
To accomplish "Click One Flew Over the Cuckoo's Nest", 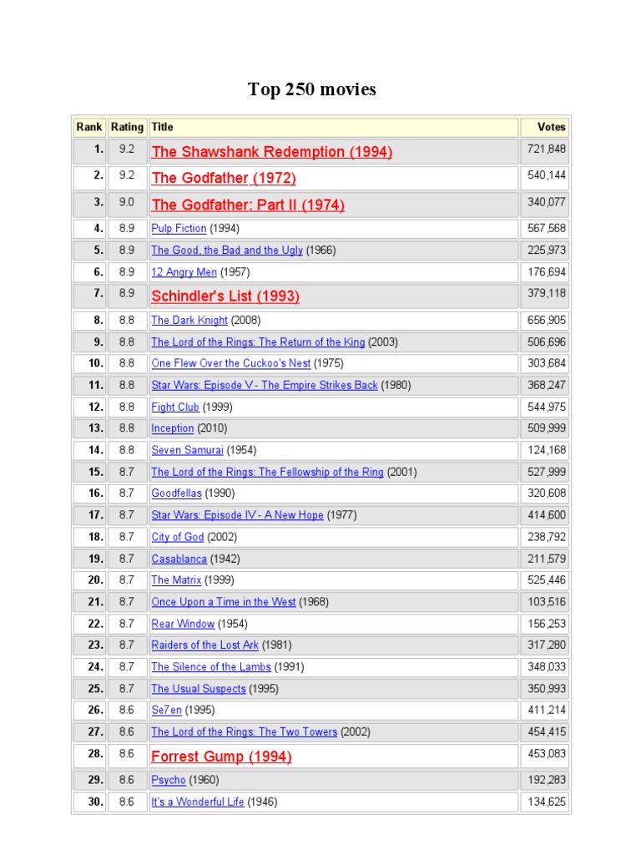I will (x=231, y=363).
